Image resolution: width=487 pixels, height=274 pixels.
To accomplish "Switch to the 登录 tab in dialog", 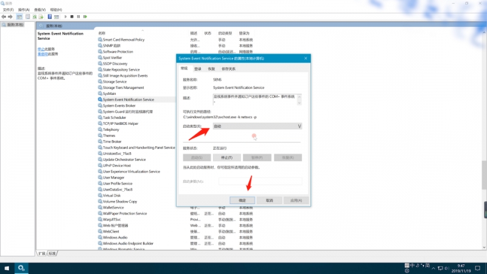I will click(x=198, y=69).
